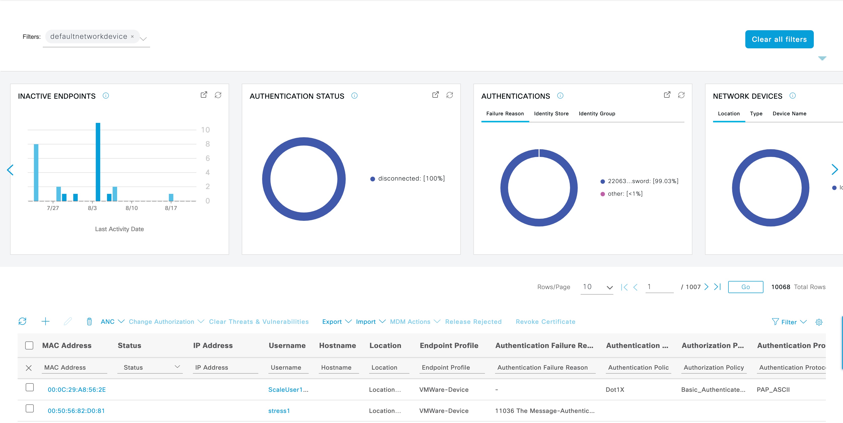Open the Change Authorization dropdown
The height and width of the screenshot is (423, 843).
[165, 321]
